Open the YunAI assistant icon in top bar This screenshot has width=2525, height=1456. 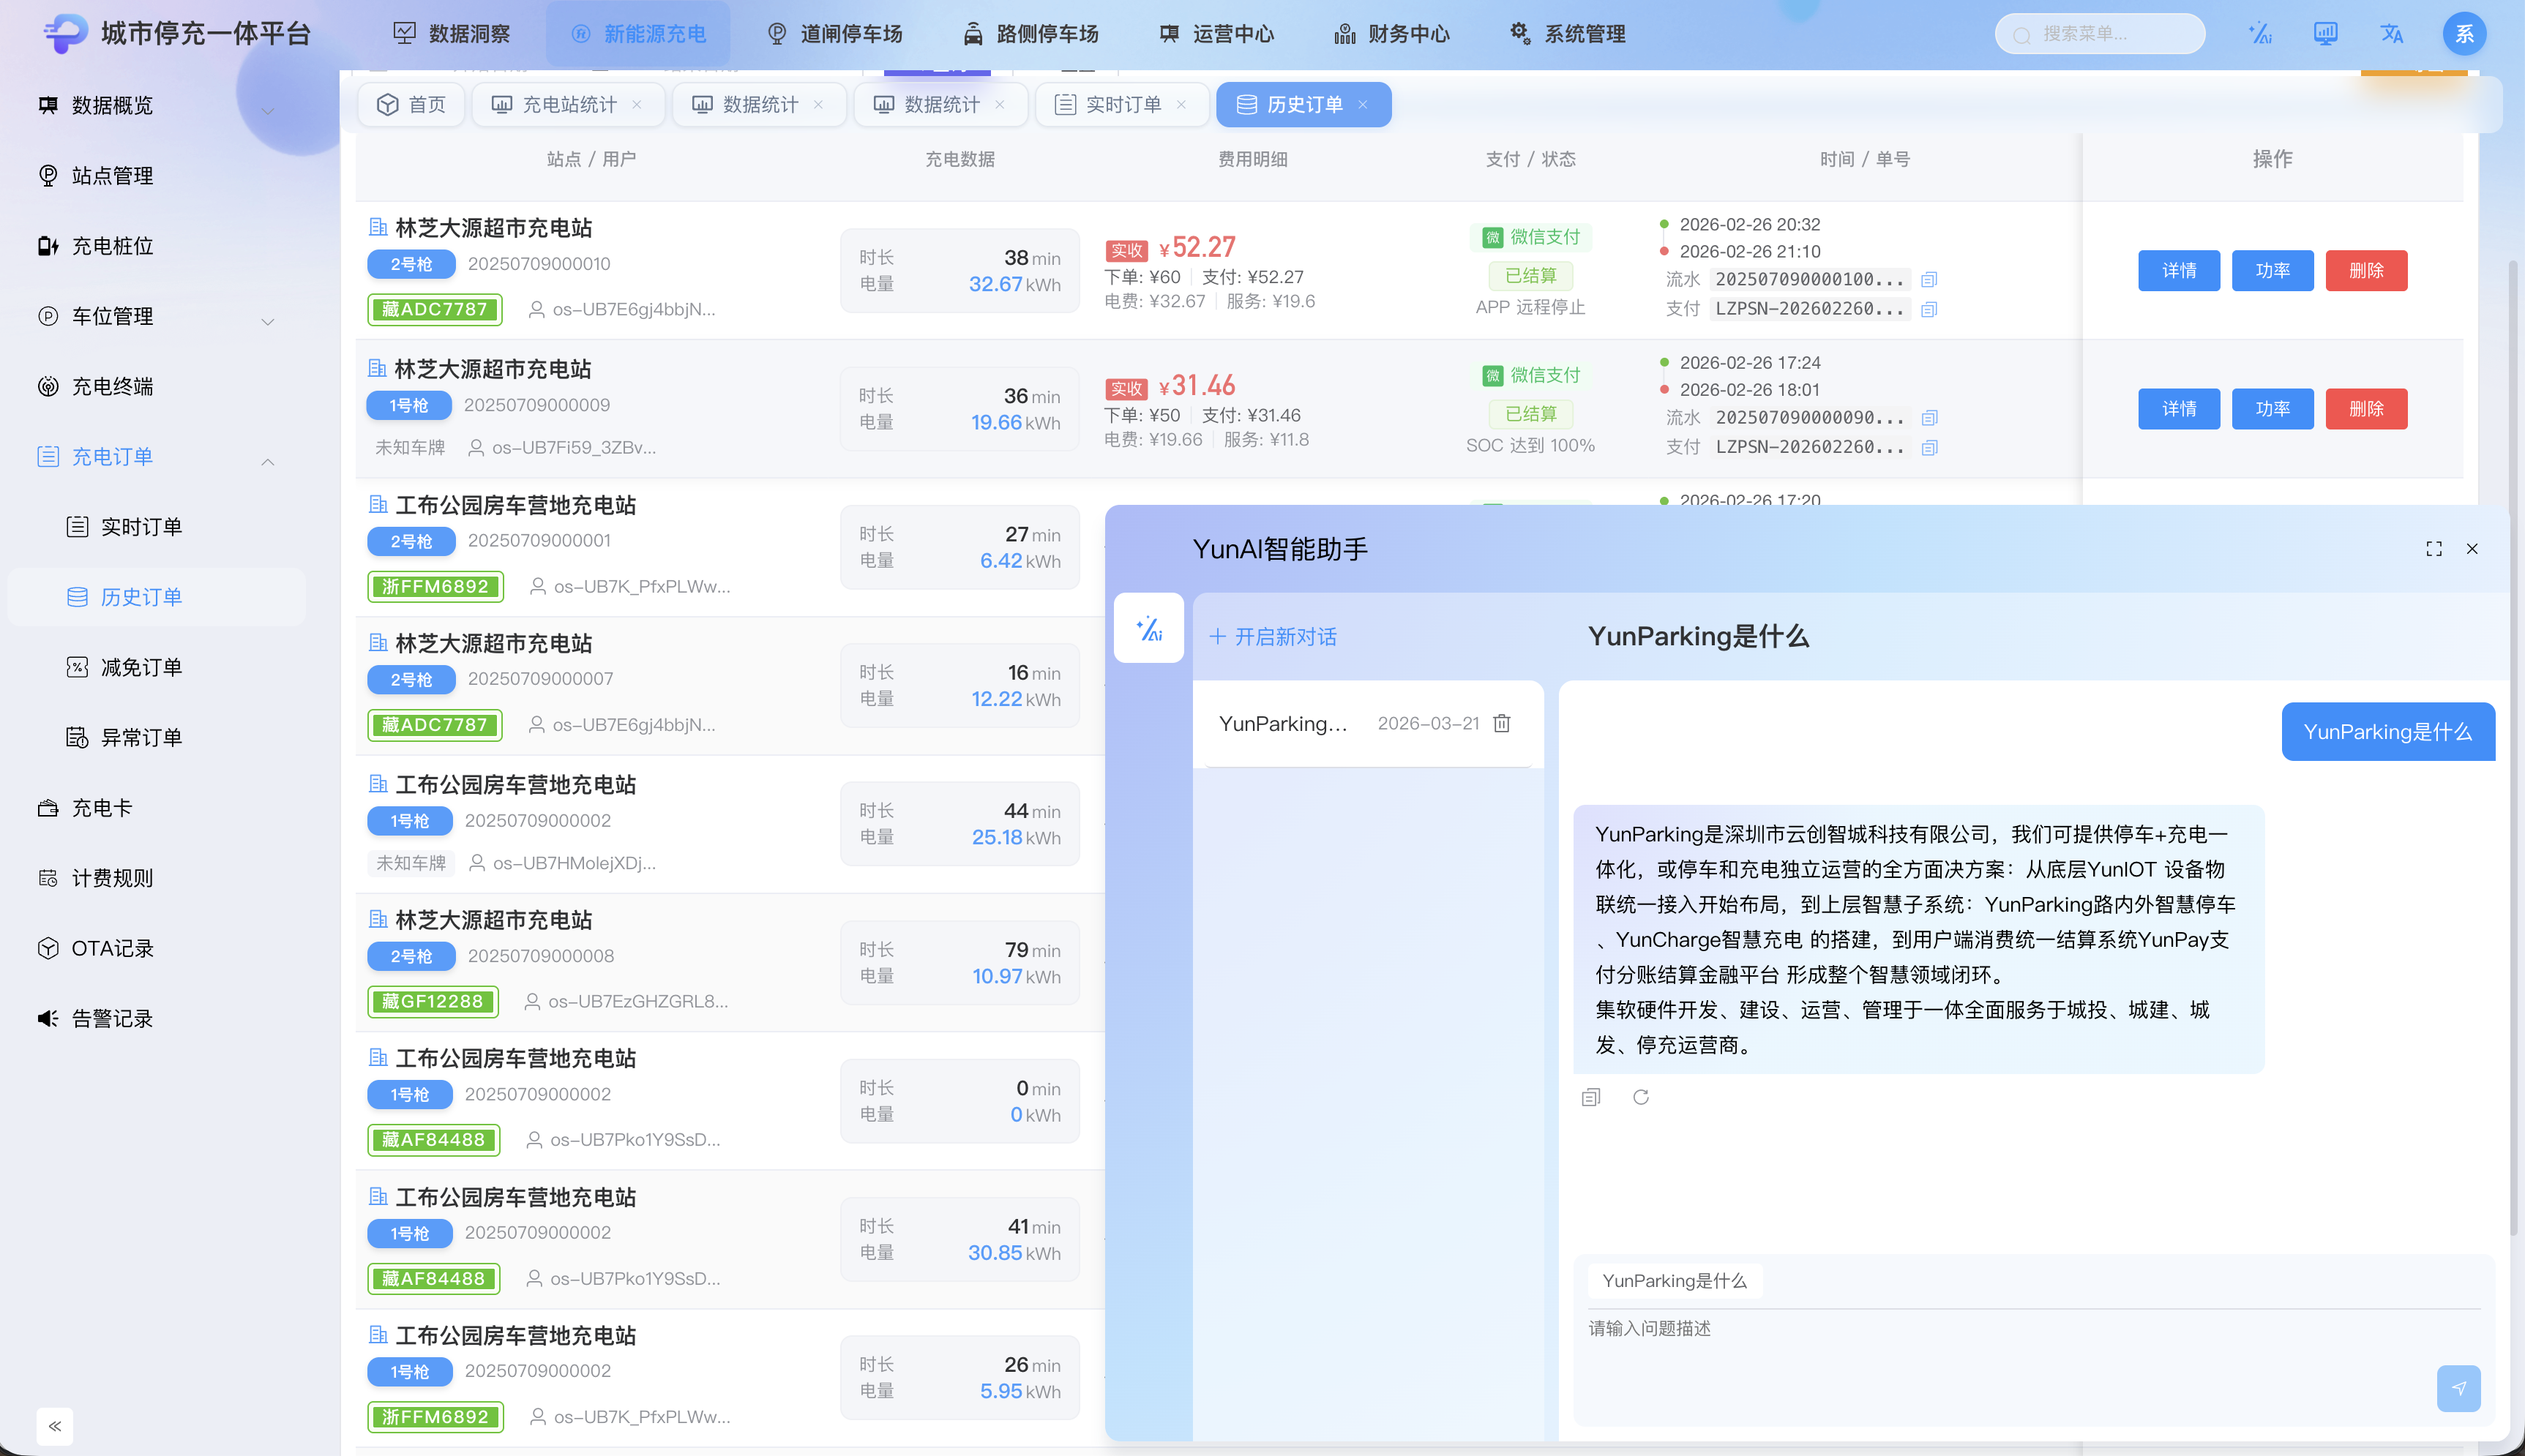2260,33
